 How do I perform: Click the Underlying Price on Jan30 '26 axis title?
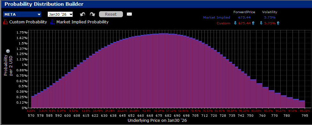tap(157, 121)
